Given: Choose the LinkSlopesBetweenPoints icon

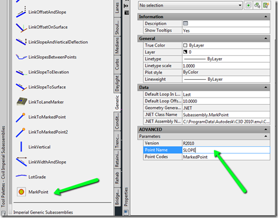Looking at the screenshot, I should (x=21, y=57).
